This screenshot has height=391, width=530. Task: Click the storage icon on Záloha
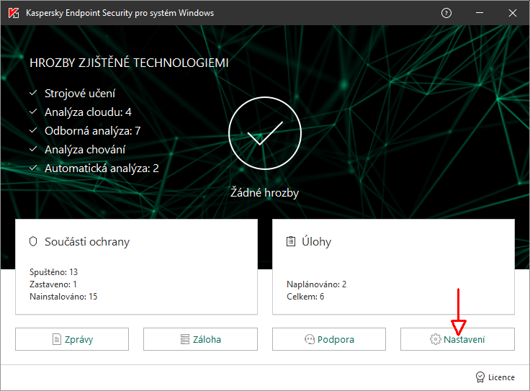coord(185,339)
